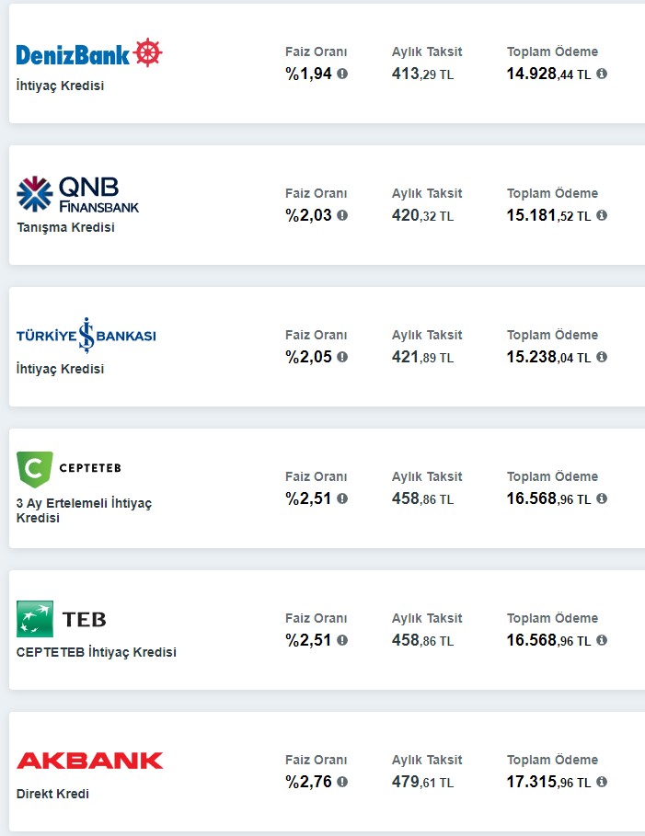This screenshot has height=836, width=645.
Task: Open info icon beside CEPTETEB row's 16.568,96 TL
Action: 602,498
